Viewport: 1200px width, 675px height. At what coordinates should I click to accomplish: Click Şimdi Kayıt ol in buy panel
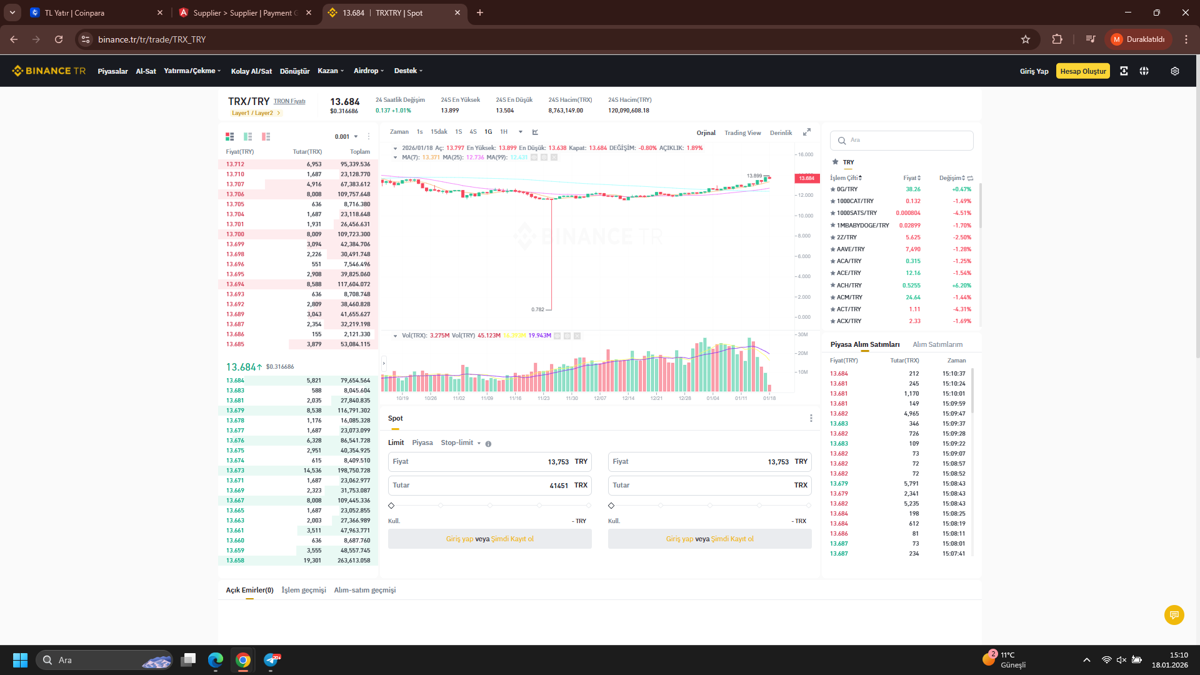pyautogui.click(x=512, y=539)
